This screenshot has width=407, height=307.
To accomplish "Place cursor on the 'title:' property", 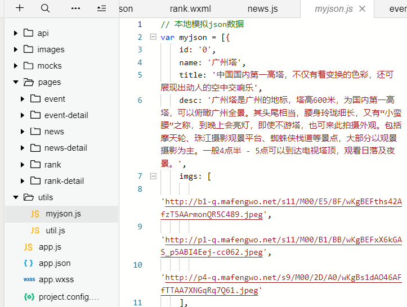I will coord(193,75).
